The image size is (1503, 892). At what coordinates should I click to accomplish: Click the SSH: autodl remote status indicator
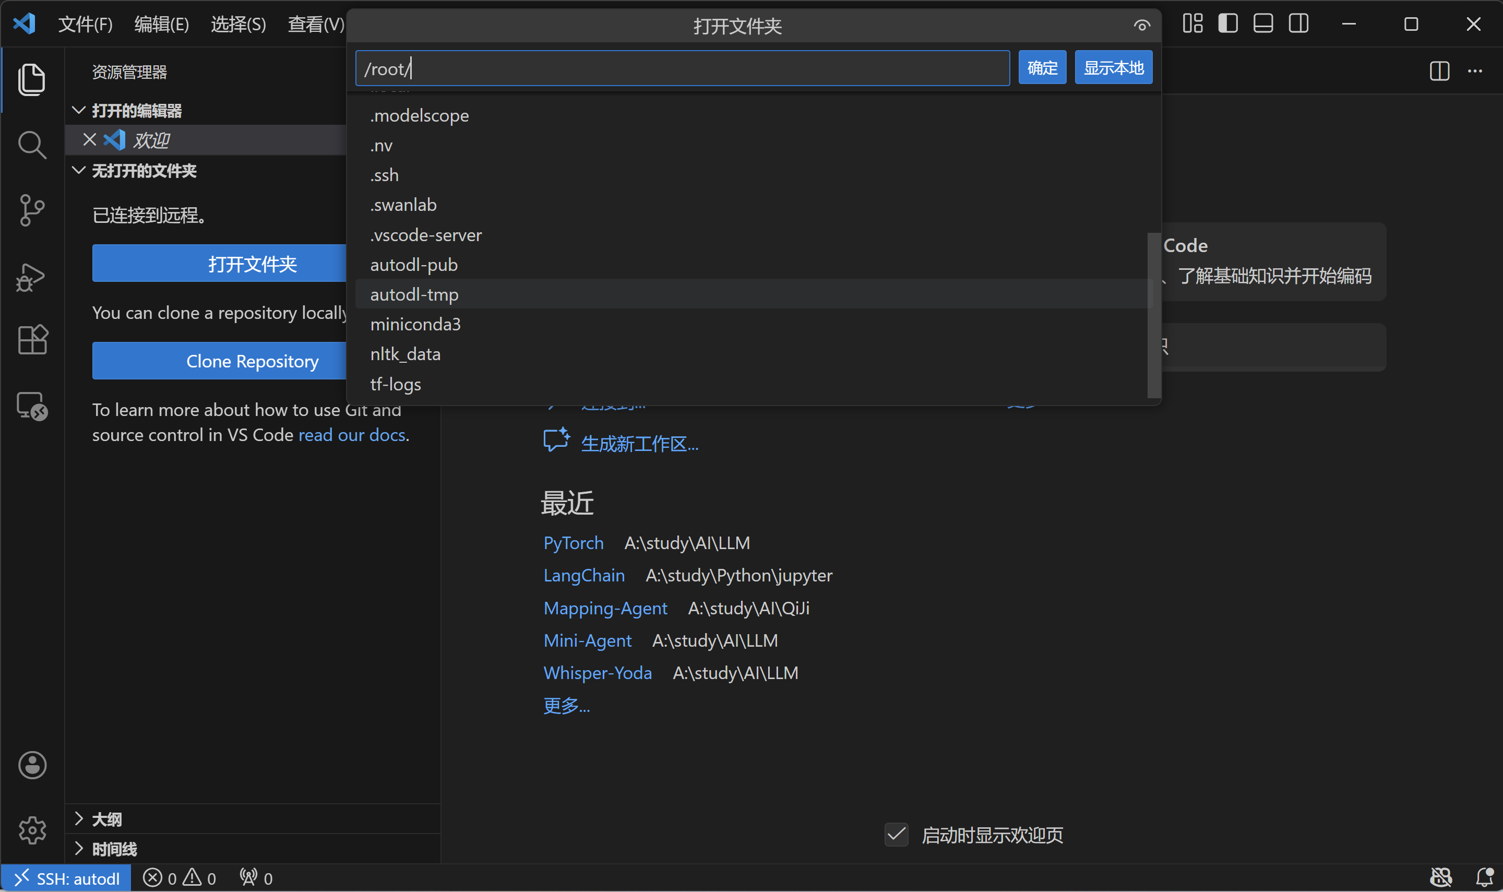66,879
